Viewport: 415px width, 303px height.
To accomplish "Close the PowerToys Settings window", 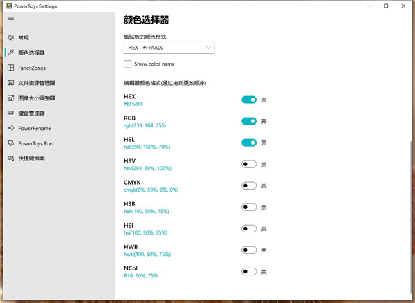I will point(403,6).
